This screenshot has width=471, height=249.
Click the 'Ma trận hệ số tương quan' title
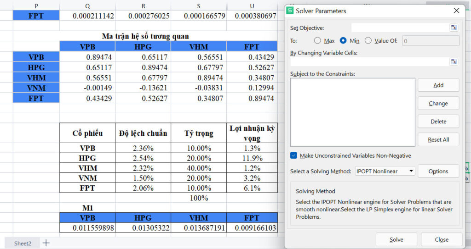coord(145,36)
